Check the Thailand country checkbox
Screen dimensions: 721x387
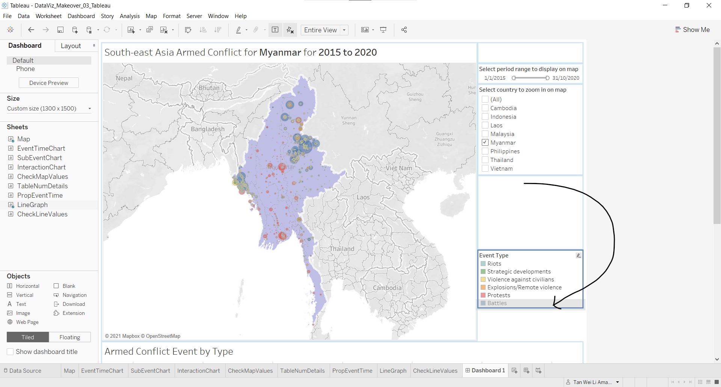pos(485,160)
